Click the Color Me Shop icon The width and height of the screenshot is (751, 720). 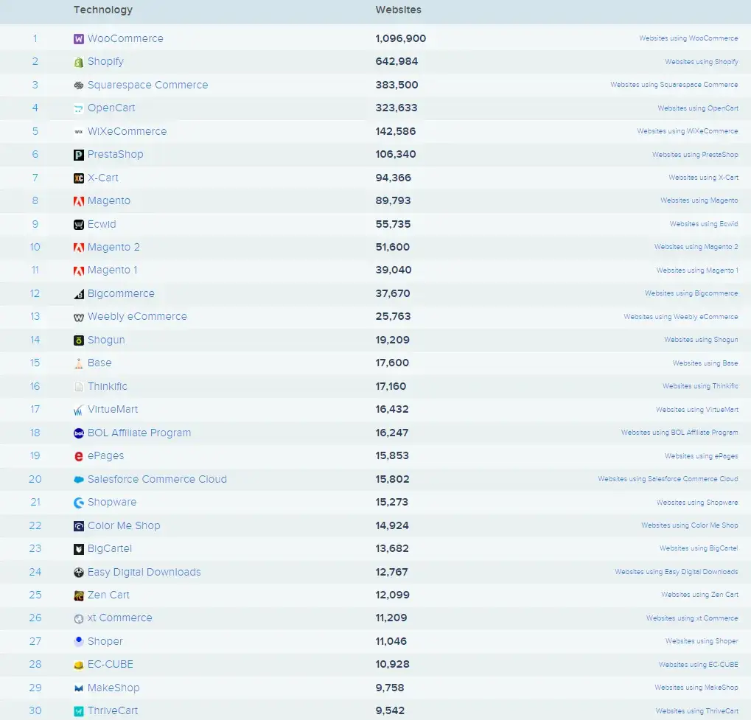point(79,526)
